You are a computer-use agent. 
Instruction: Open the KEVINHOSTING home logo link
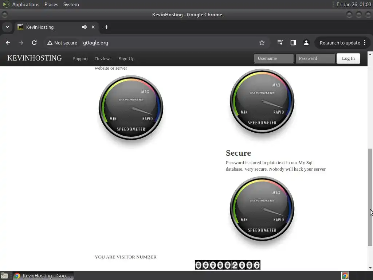pos(35,58)
